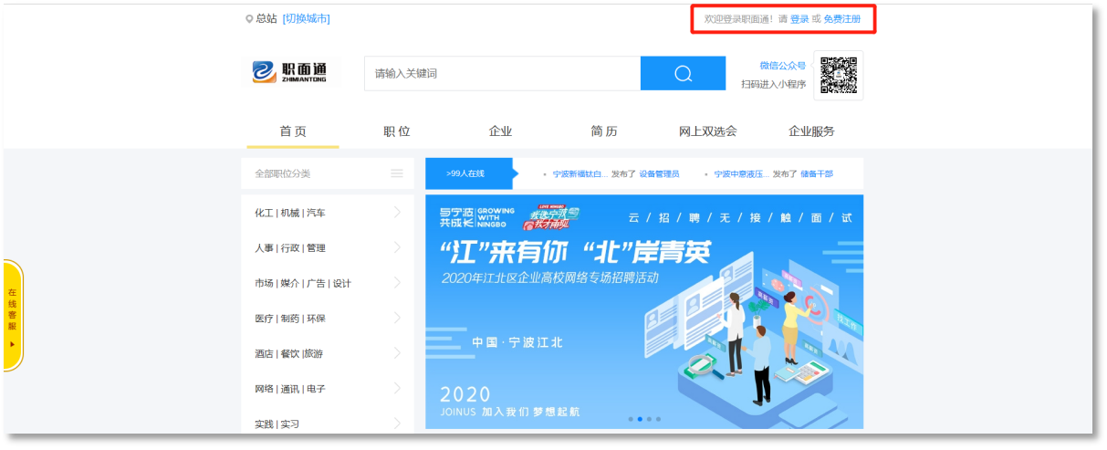Viewport: 1107px width, 450px height.
Task: Click the 免费注册 link
Action: (x=841, y=19)
